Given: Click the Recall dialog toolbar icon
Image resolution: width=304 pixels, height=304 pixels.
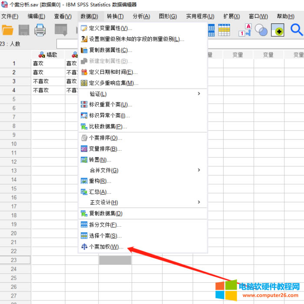Looking at the screenshot, I should click(x=61, y=30).
